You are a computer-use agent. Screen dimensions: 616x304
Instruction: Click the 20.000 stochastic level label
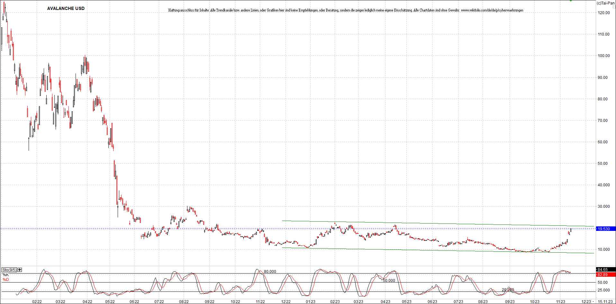tap(508, 289)
